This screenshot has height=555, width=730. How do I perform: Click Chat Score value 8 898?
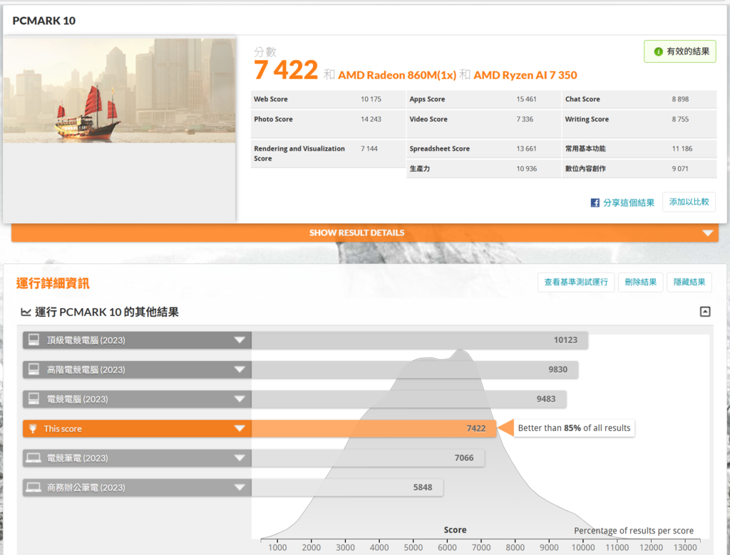[680, 99]
